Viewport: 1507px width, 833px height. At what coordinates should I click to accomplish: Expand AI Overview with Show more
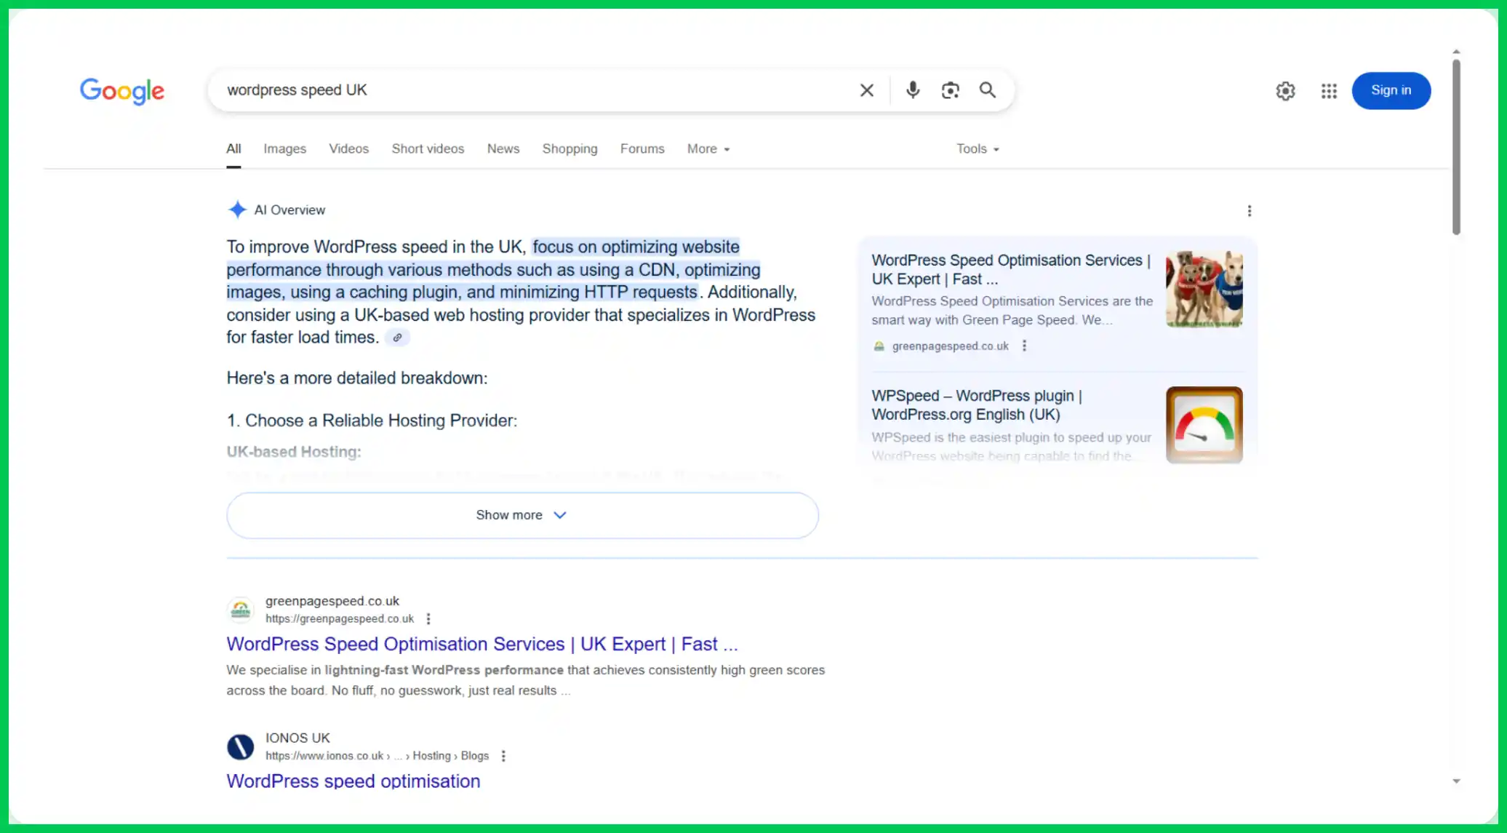[522, 515]
